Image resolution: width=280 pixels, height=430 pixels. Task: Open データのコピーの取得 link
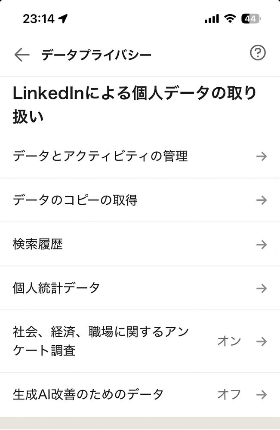coord(140,200)
